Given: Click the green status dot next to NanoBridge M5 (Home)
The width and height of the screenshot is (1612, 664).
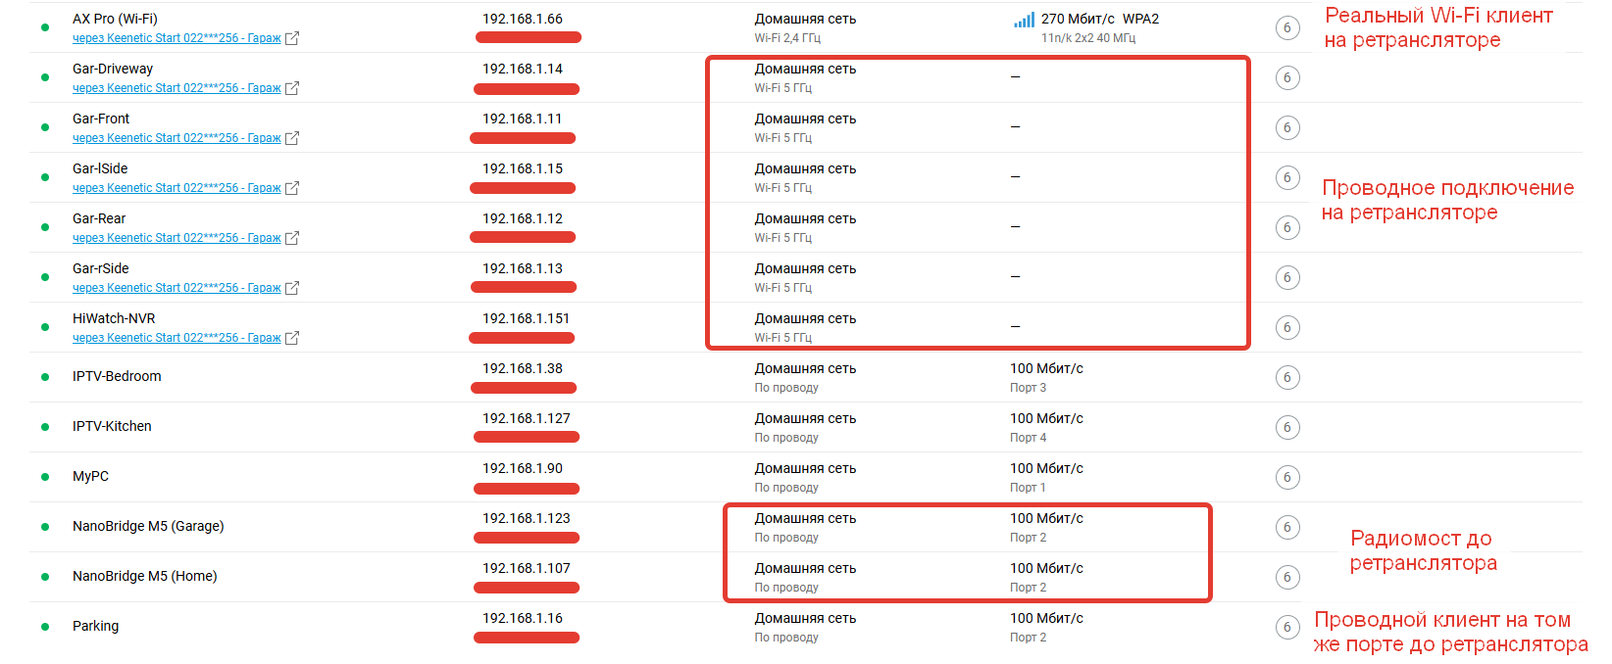Looking at the screenshot, I should tap(45, 577).
